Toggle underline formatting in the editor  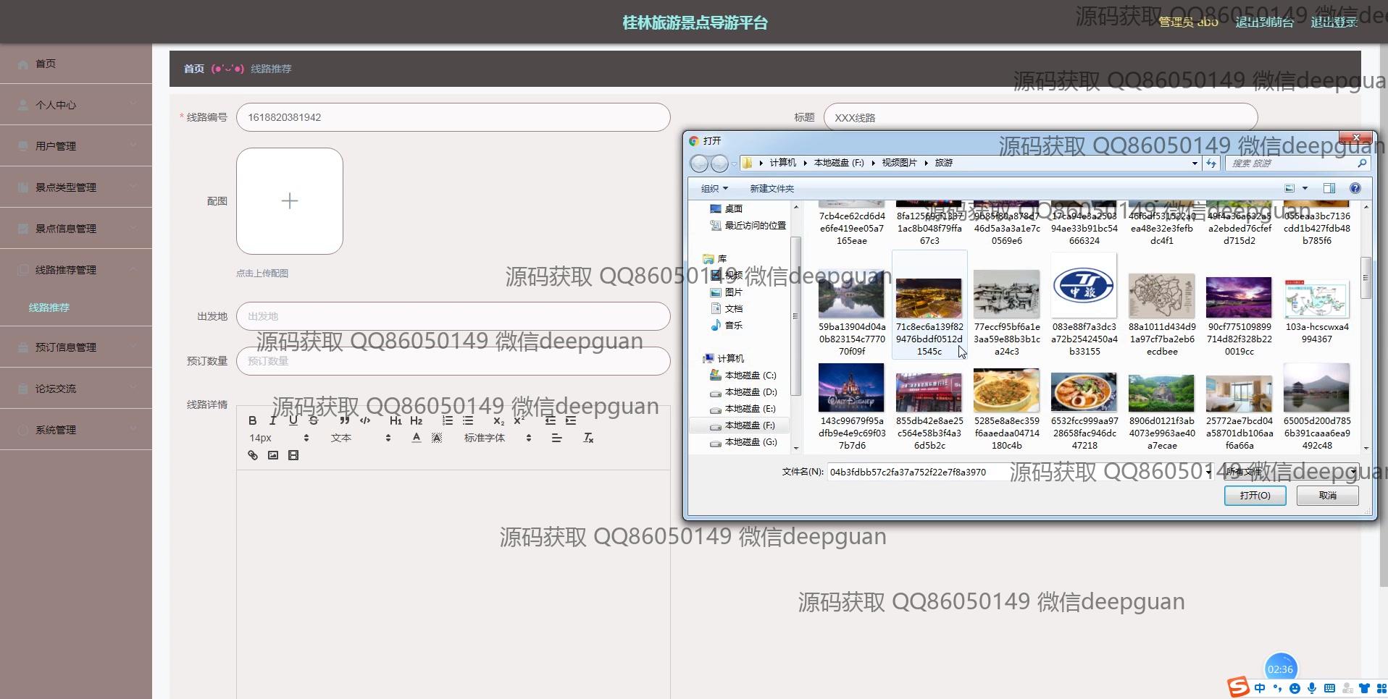tap(293, 420)
